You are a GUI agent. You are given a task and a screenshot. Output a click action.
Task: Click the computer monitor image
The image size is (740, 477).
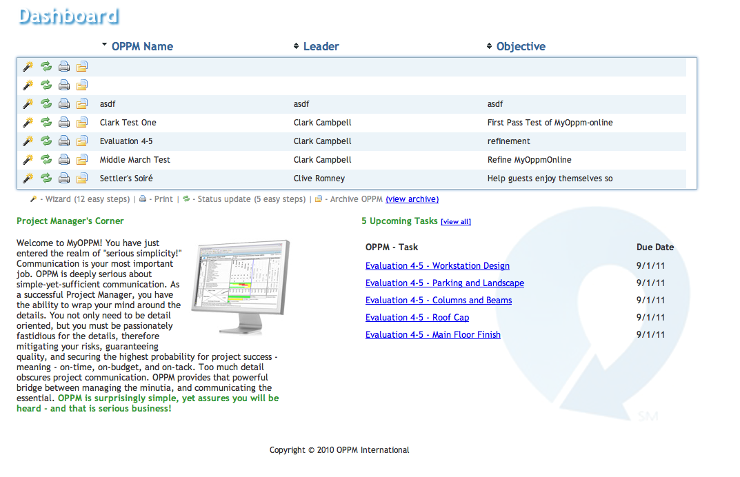click(x=241, y=287)
